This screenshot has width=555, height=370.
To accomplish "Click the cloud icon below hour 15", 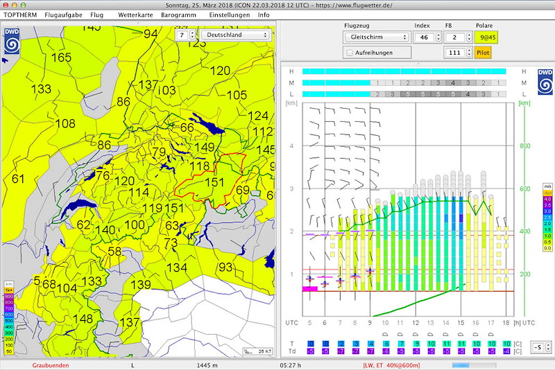I will tap(461, 334).
